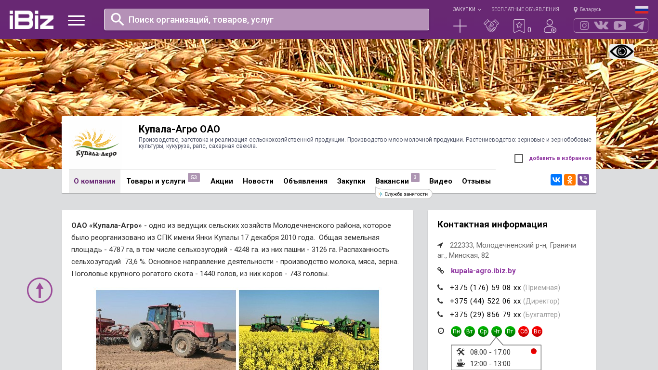Click the company address text
The width and height of the screenshot is (658, 370).
tap(507, 250)
